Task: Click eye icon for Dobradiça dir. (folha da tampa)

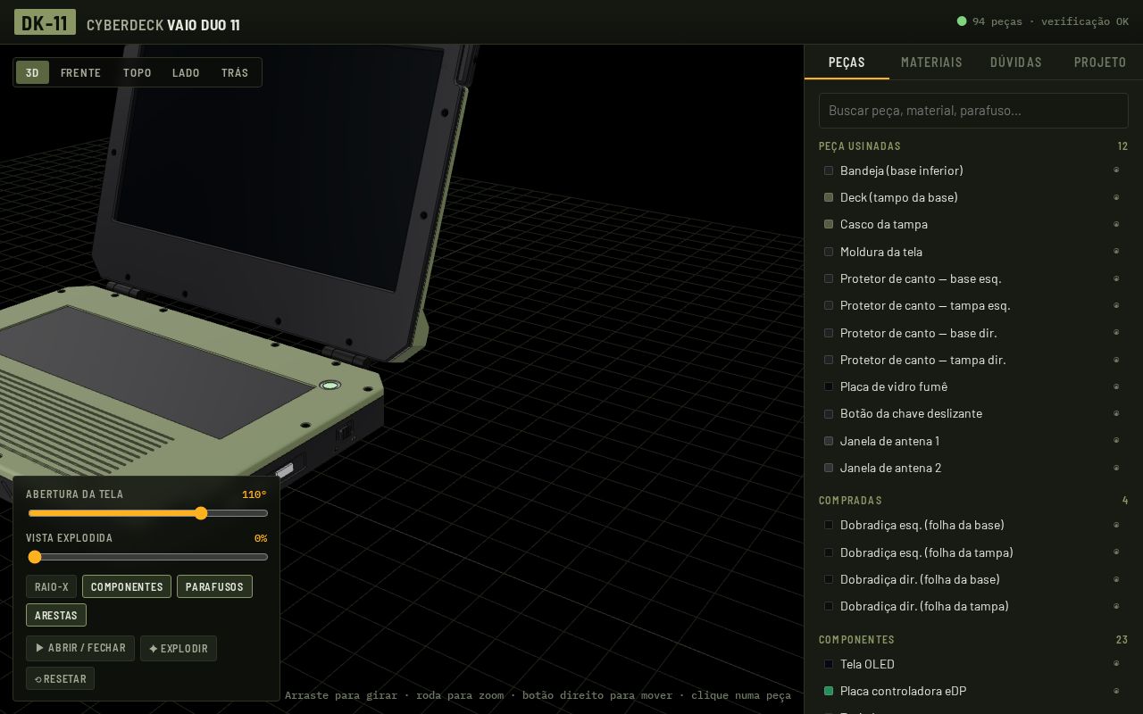Action: click(x=1116, y=606)
